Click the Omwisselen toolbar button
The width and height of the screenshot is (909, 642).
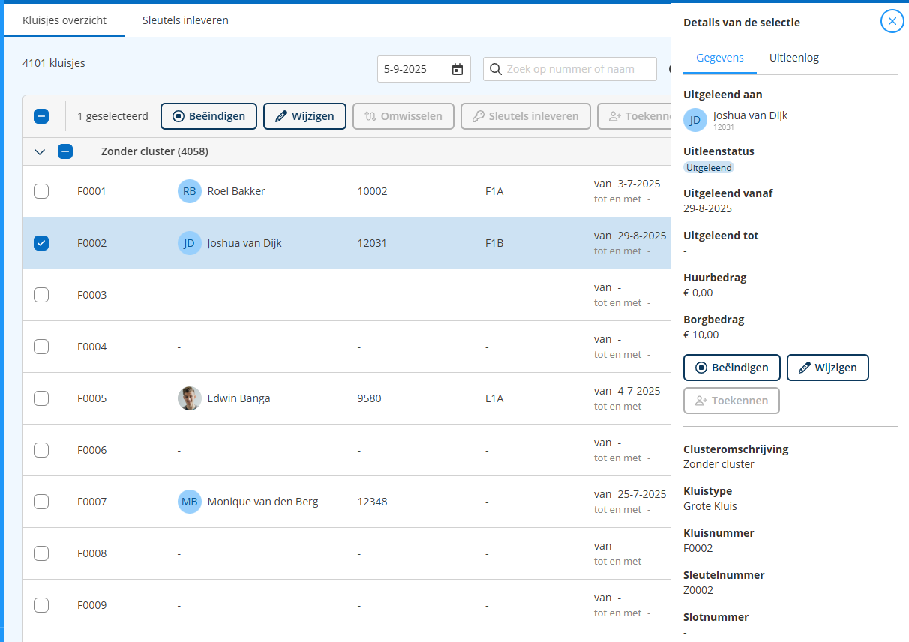(x=403, y=116)
